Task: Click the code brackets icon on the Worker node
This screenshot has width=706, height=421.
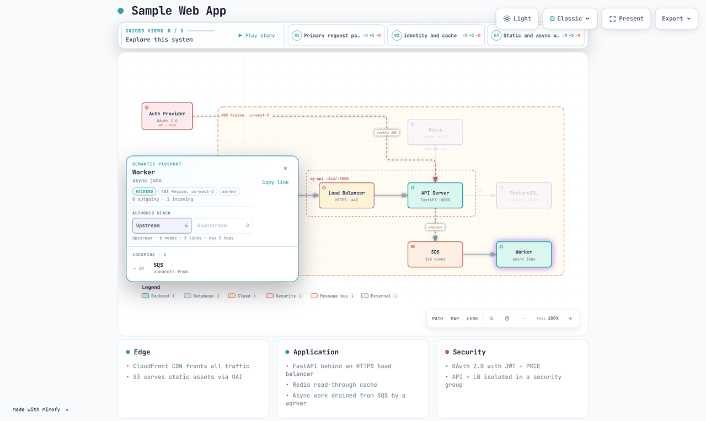Action: point(501,246)
